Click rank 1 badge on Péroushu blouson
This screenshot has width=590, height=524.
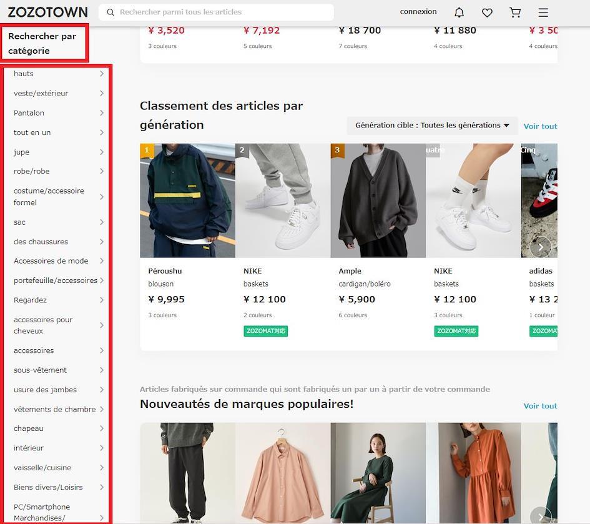pos(147,150)
